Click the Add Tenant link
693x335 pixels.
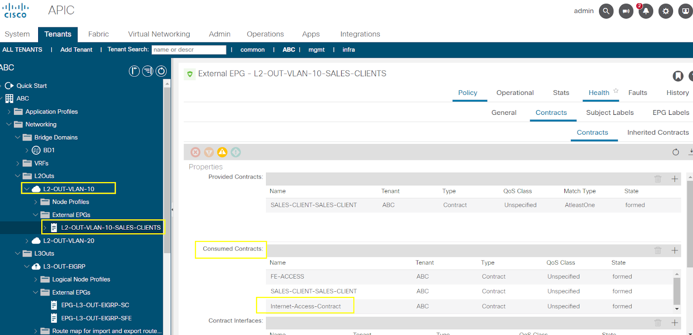76,50
